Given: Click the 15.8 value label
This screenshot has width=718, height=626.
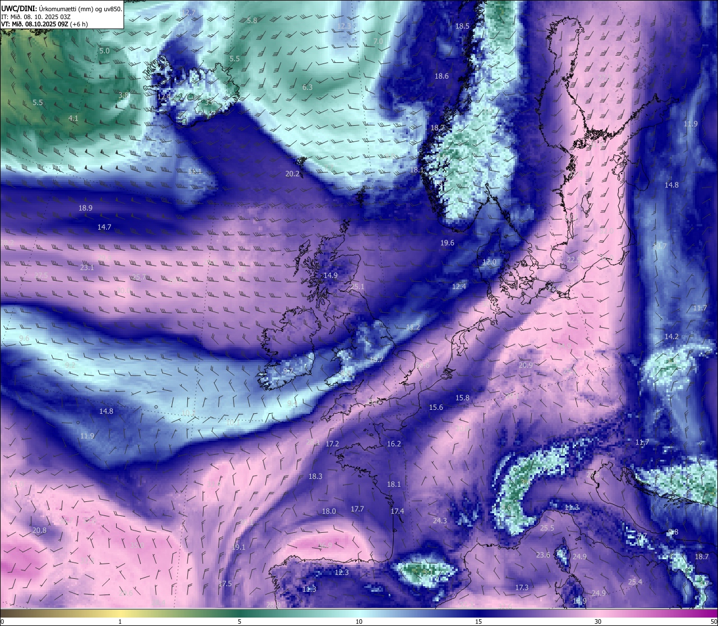Looking at the screenshot, I should [x=462, y=397].
